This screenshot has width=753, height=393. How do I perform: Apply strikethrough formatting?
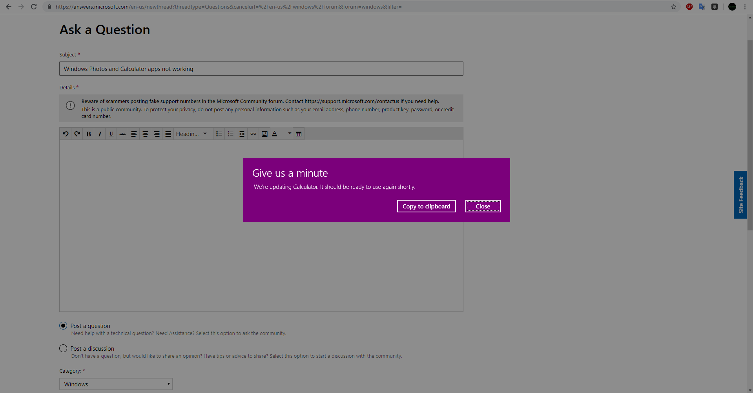pos(123,134)
